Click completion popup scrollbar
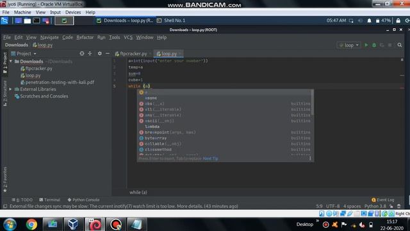Screen dimensions: 410x231 coord(313,103)
